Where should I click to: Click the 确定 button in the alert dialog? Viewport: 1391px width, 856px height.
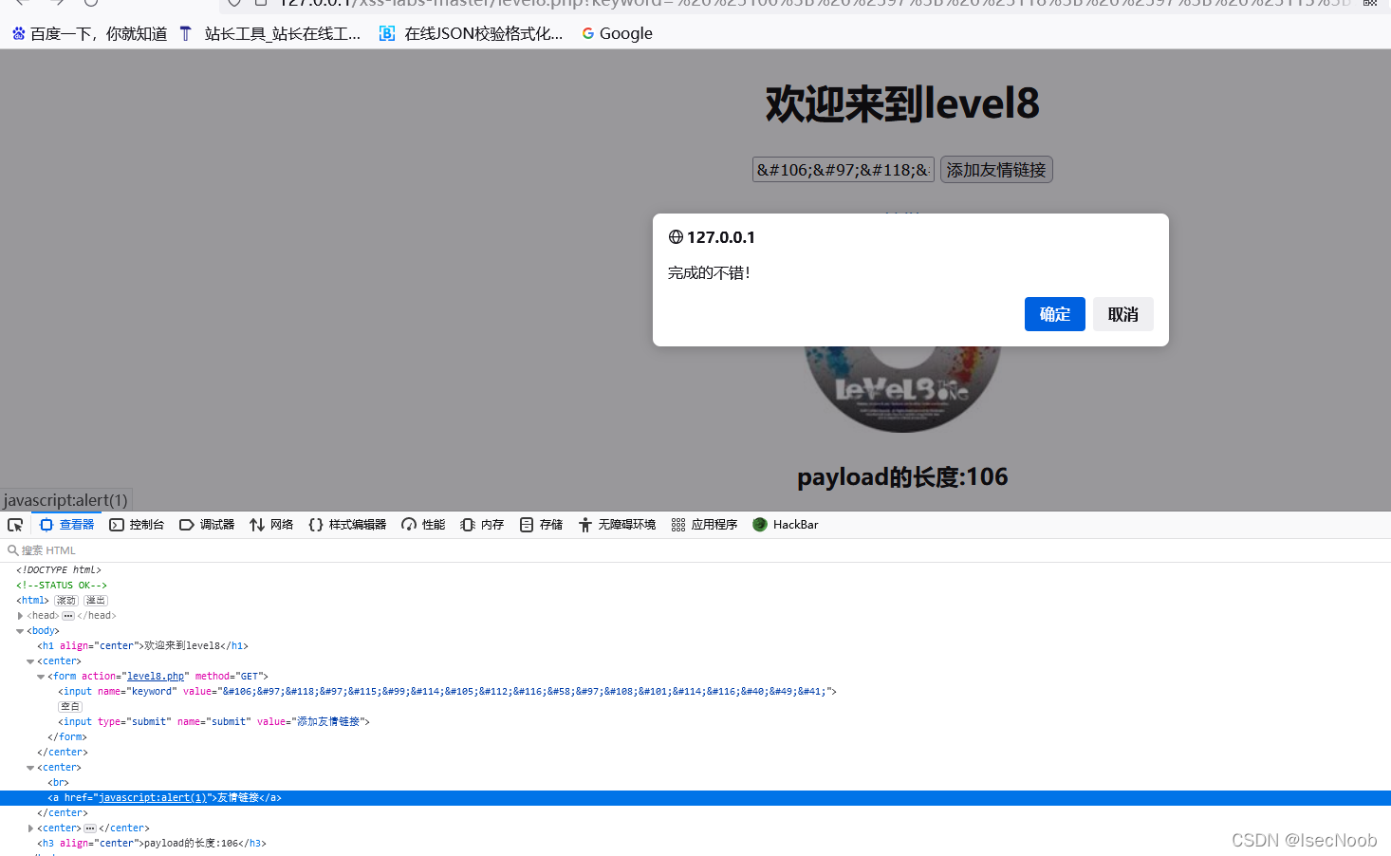tap(1054, 314)
